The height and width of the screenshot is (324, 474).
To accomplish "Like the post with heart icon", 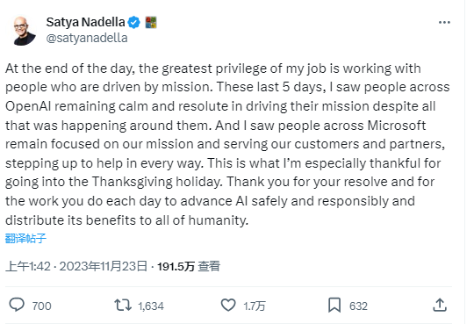I will 228,305.
